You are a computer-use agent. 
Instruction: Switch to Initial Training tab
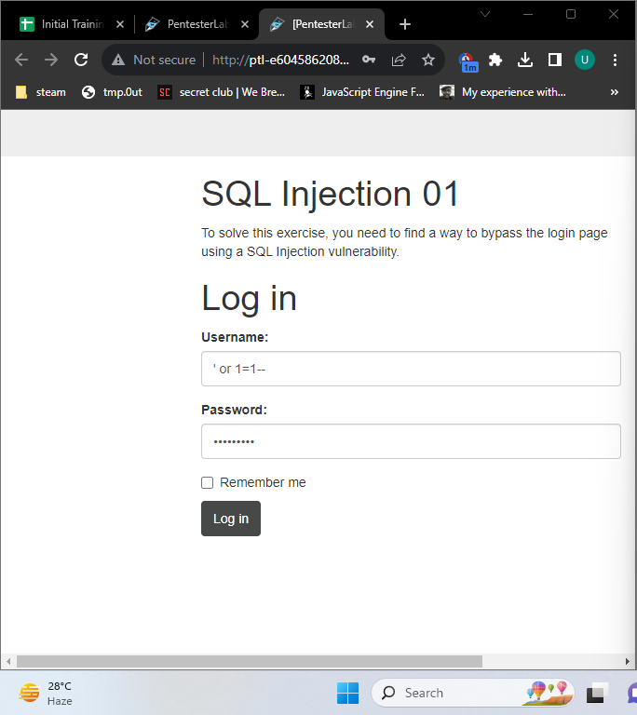tap(72, 24)
